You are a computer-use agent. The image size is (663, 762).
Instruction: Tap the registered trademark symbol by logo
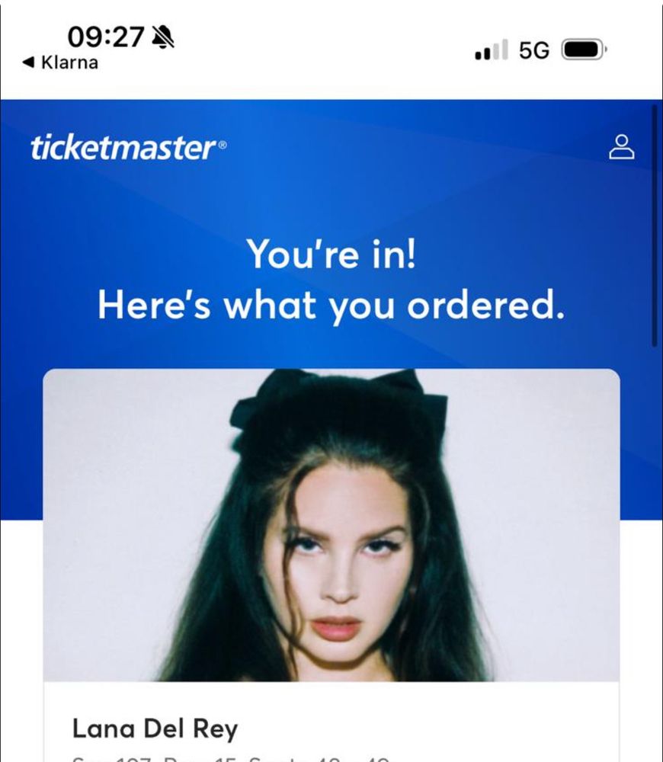click(222, 145)
